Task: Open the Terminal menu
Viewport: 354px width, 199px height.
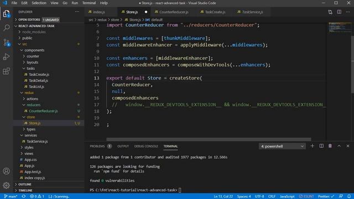Action: pyautogui.click(x=89, y=3)
